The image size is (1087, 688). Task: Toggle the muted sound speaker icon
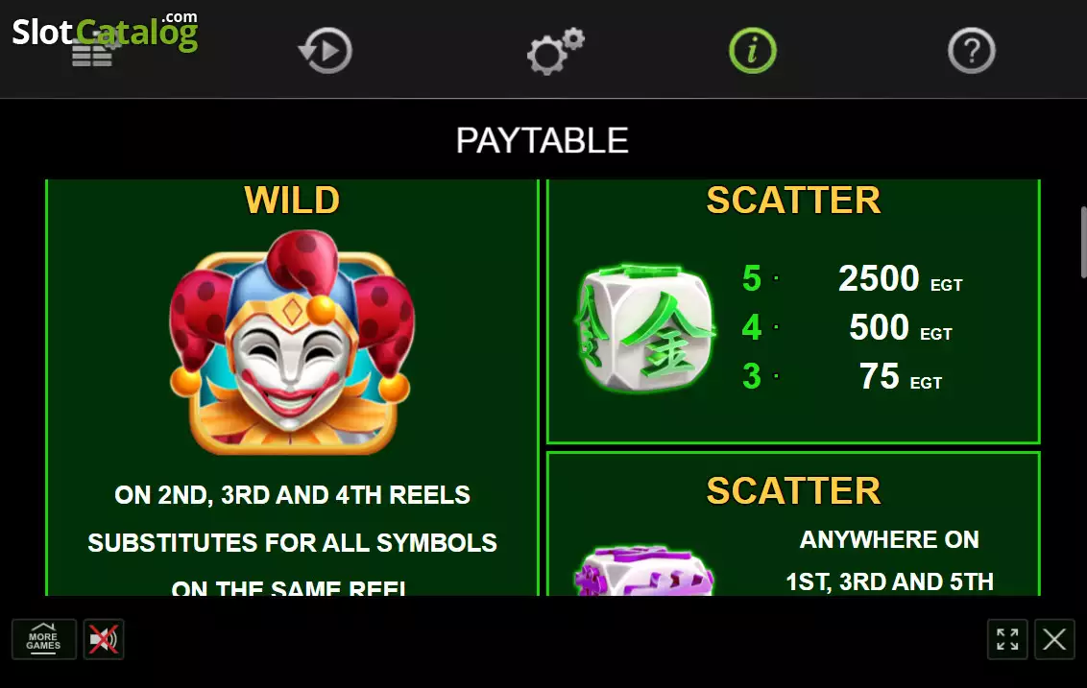[x=104, y=639]
